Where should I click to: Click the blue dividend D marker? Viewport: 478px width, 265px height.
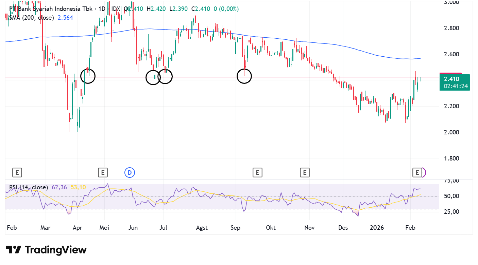(x=130, y=173)
